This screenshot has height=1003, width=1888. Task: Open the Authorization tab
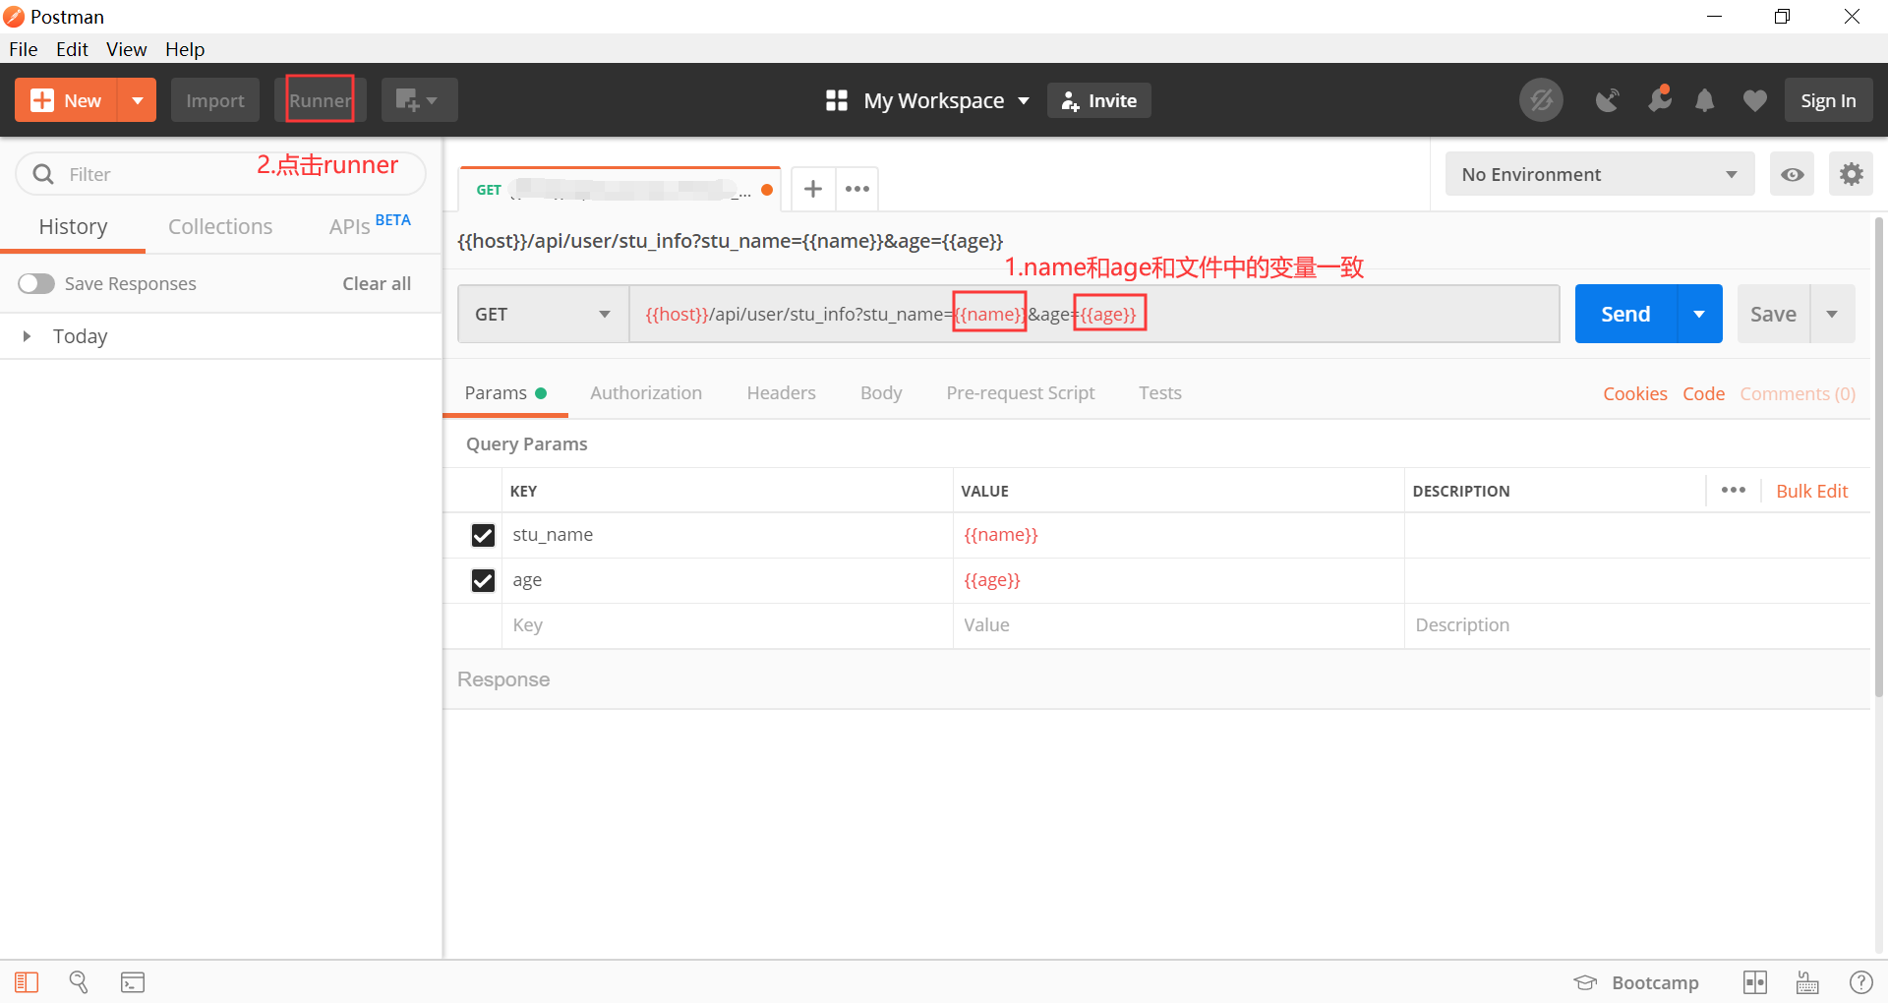tap(646, 392)
